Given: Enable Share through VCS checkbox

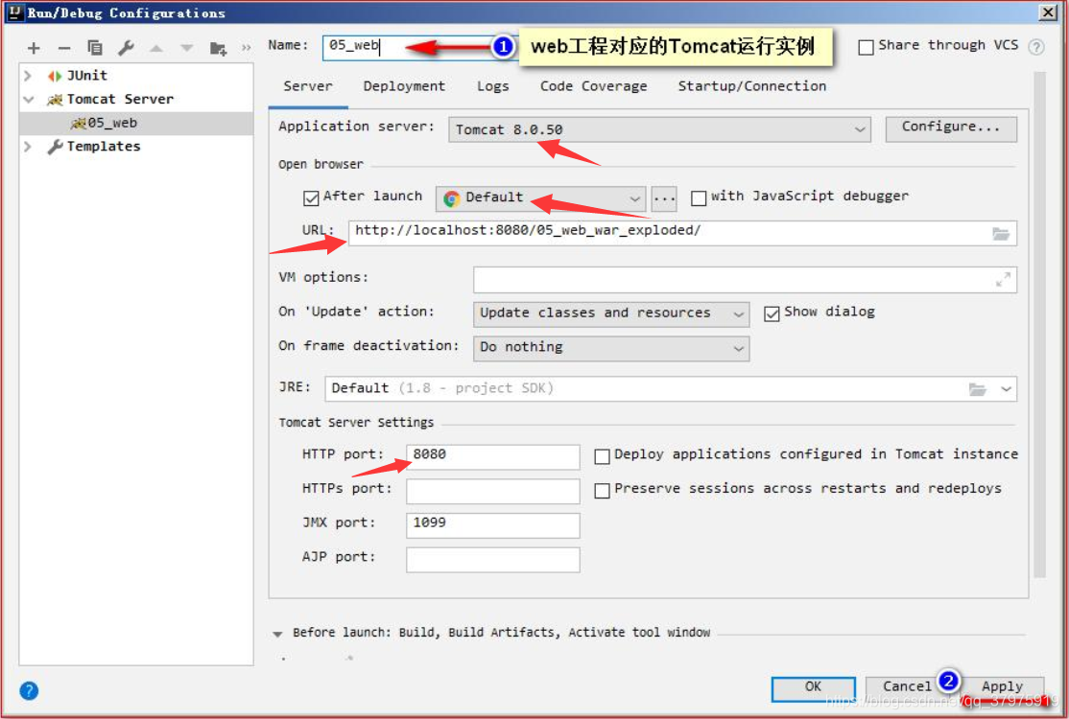Looking at the screenshot, I should 866,48.
